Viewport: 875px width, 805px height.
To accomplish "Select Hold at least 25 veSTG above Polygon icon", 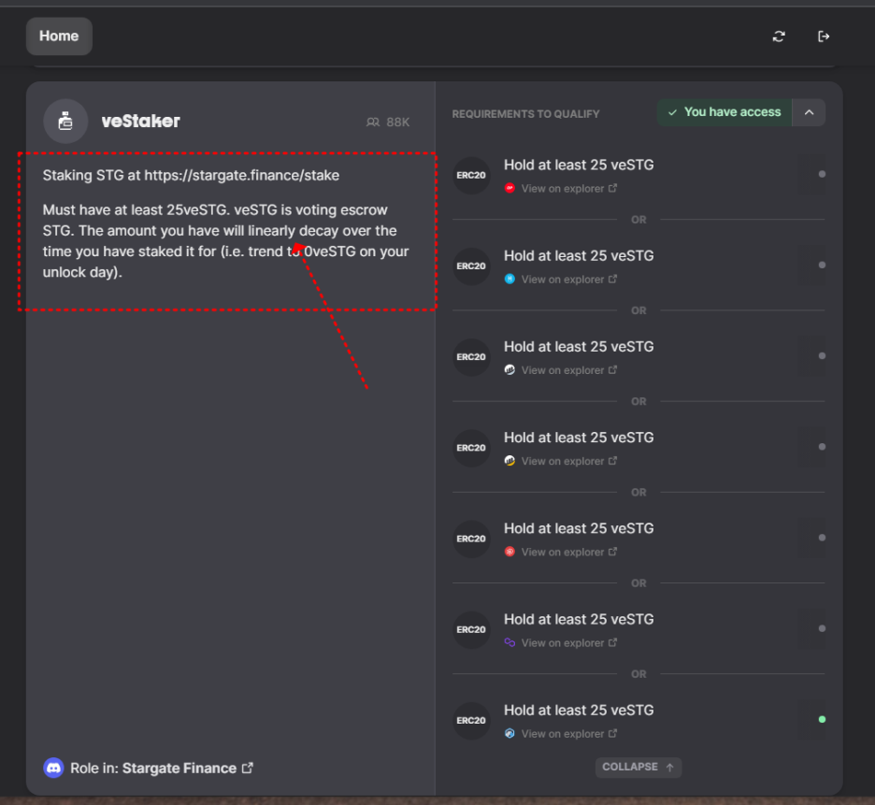I will (x=579, y=620).
